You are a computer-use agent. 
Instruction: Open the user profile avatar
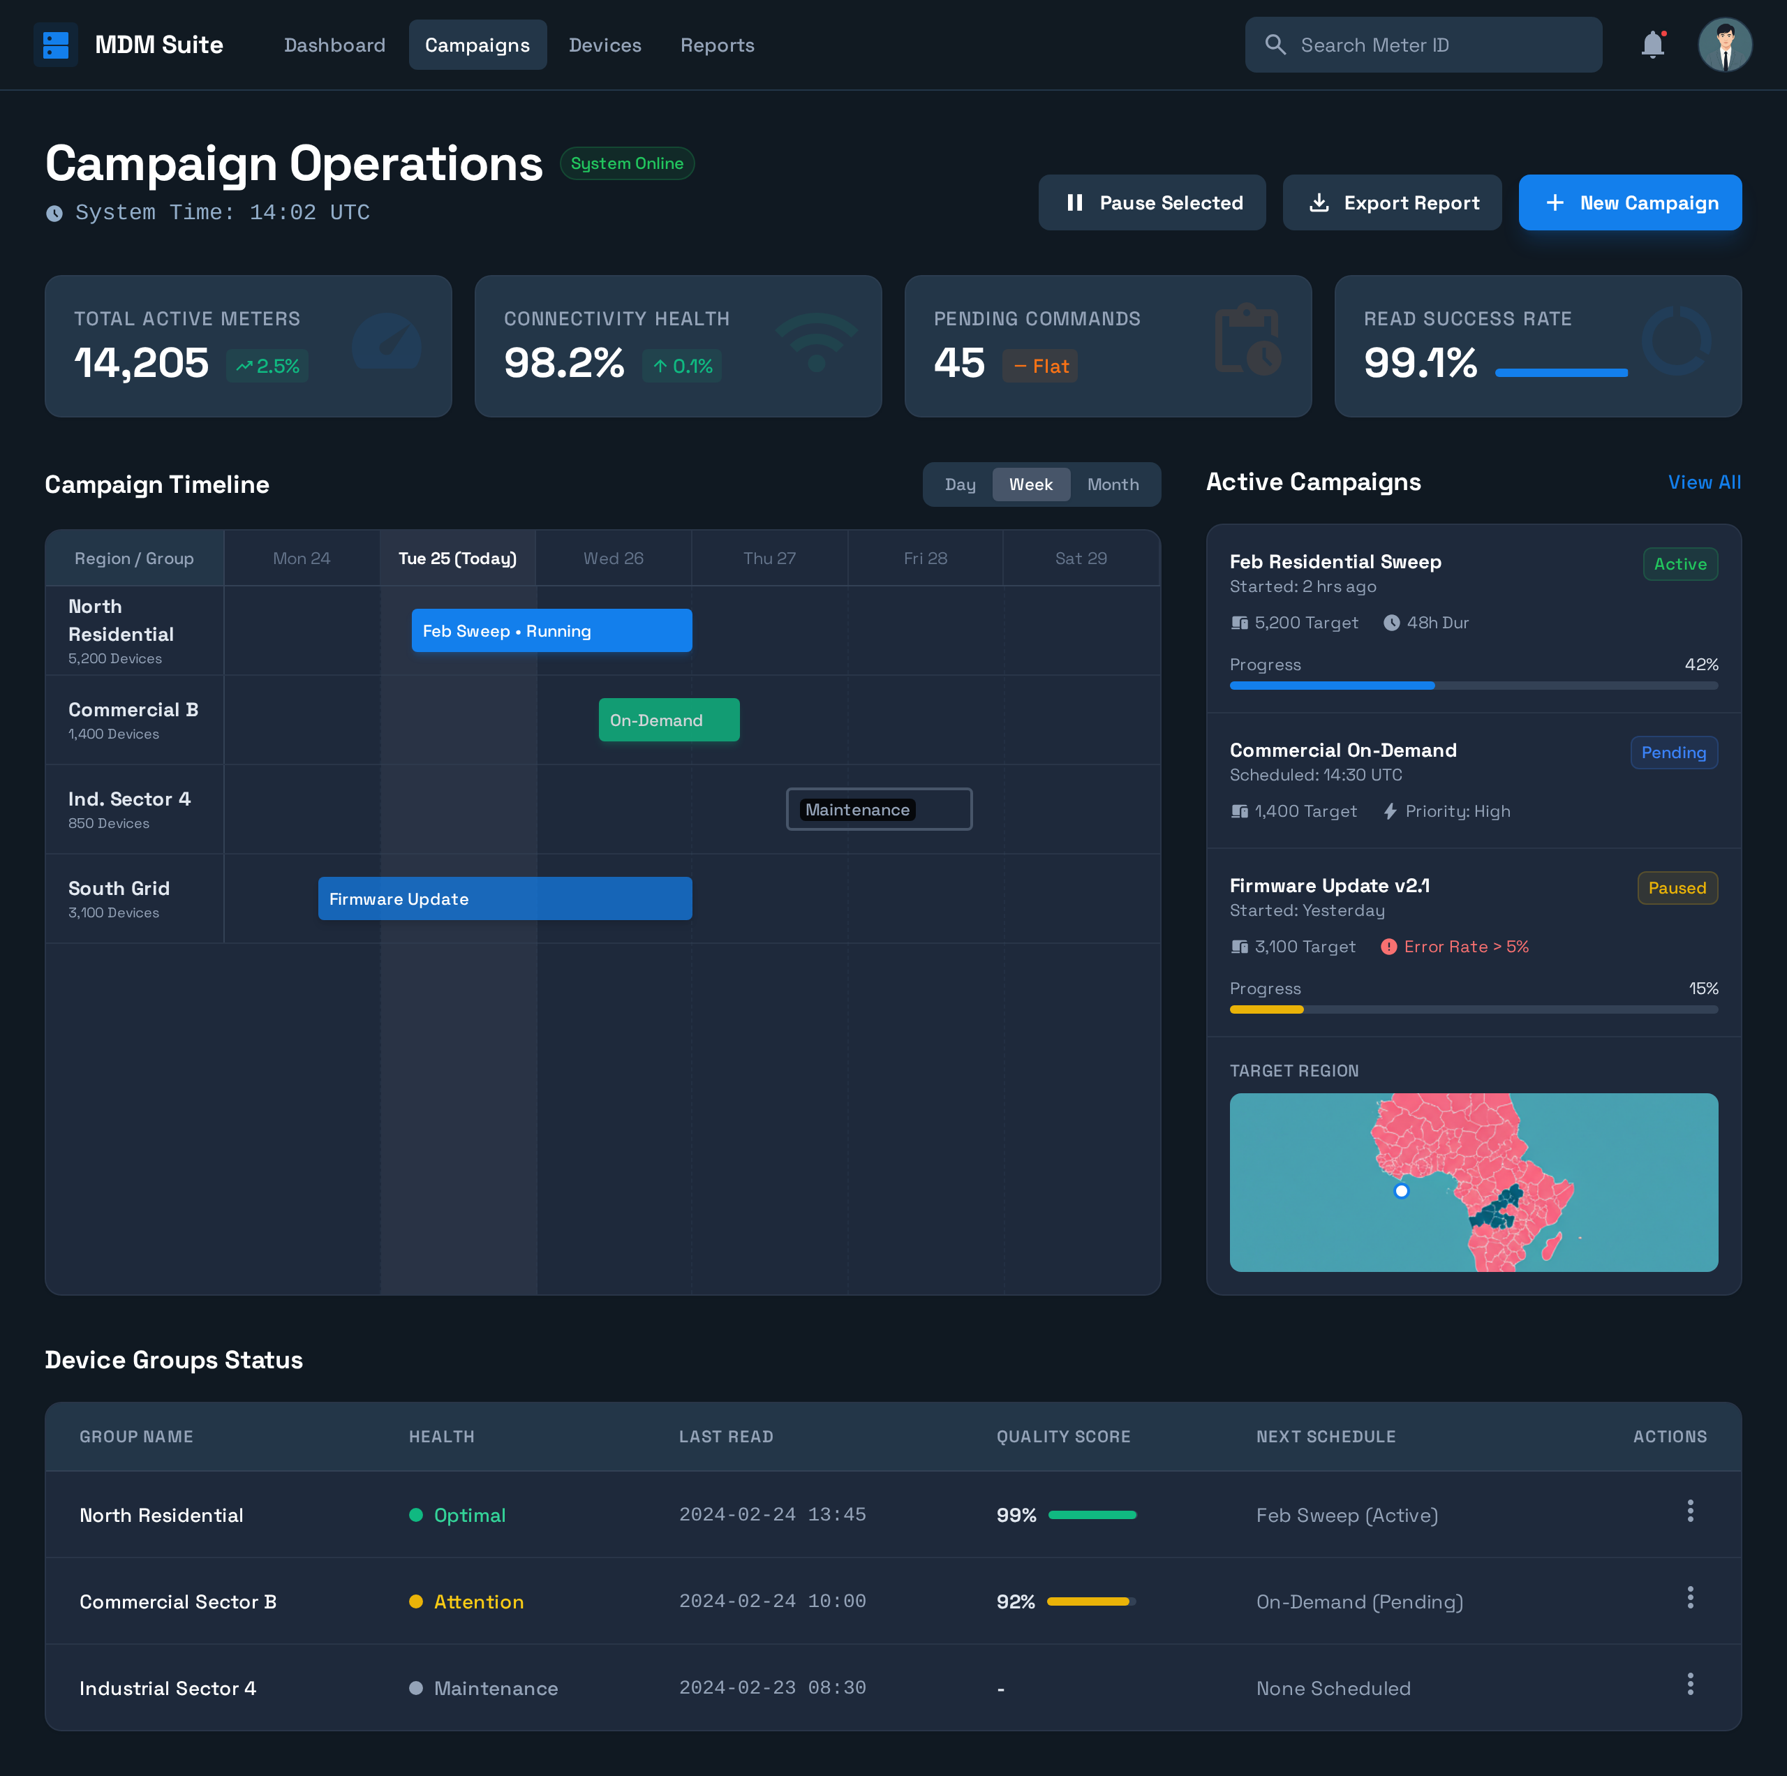1724,45
